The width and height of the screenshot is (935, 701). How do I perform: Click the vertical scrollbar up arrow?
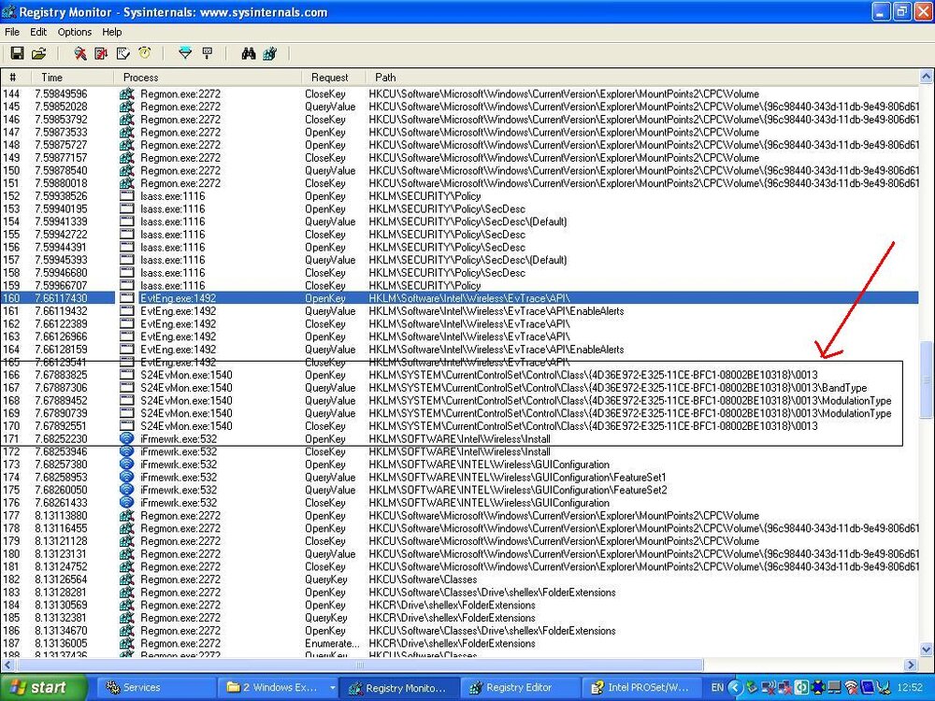(927, 77)
